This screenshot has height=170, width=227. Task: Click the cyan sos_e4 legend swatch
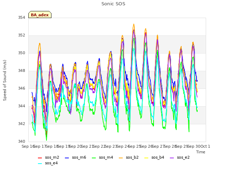[x=40, y=164]
